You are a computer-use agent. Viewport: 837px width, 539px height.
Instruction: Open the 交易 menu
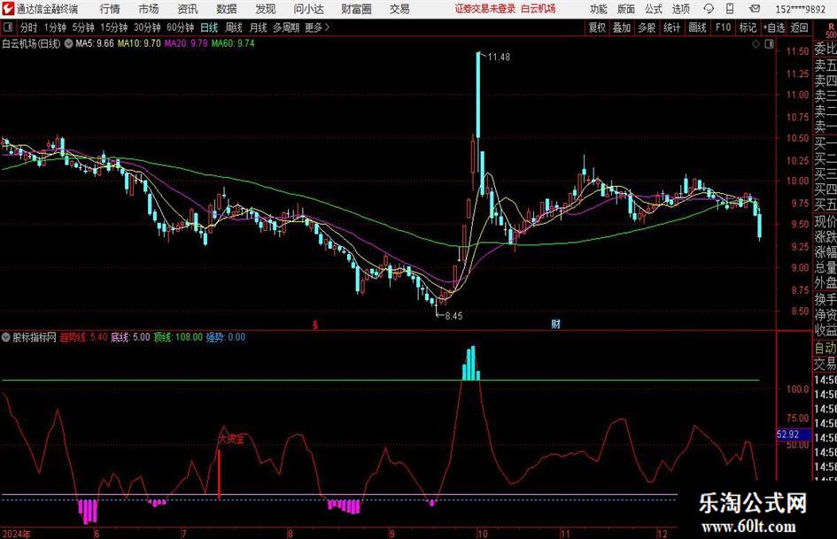click(399, 9)
